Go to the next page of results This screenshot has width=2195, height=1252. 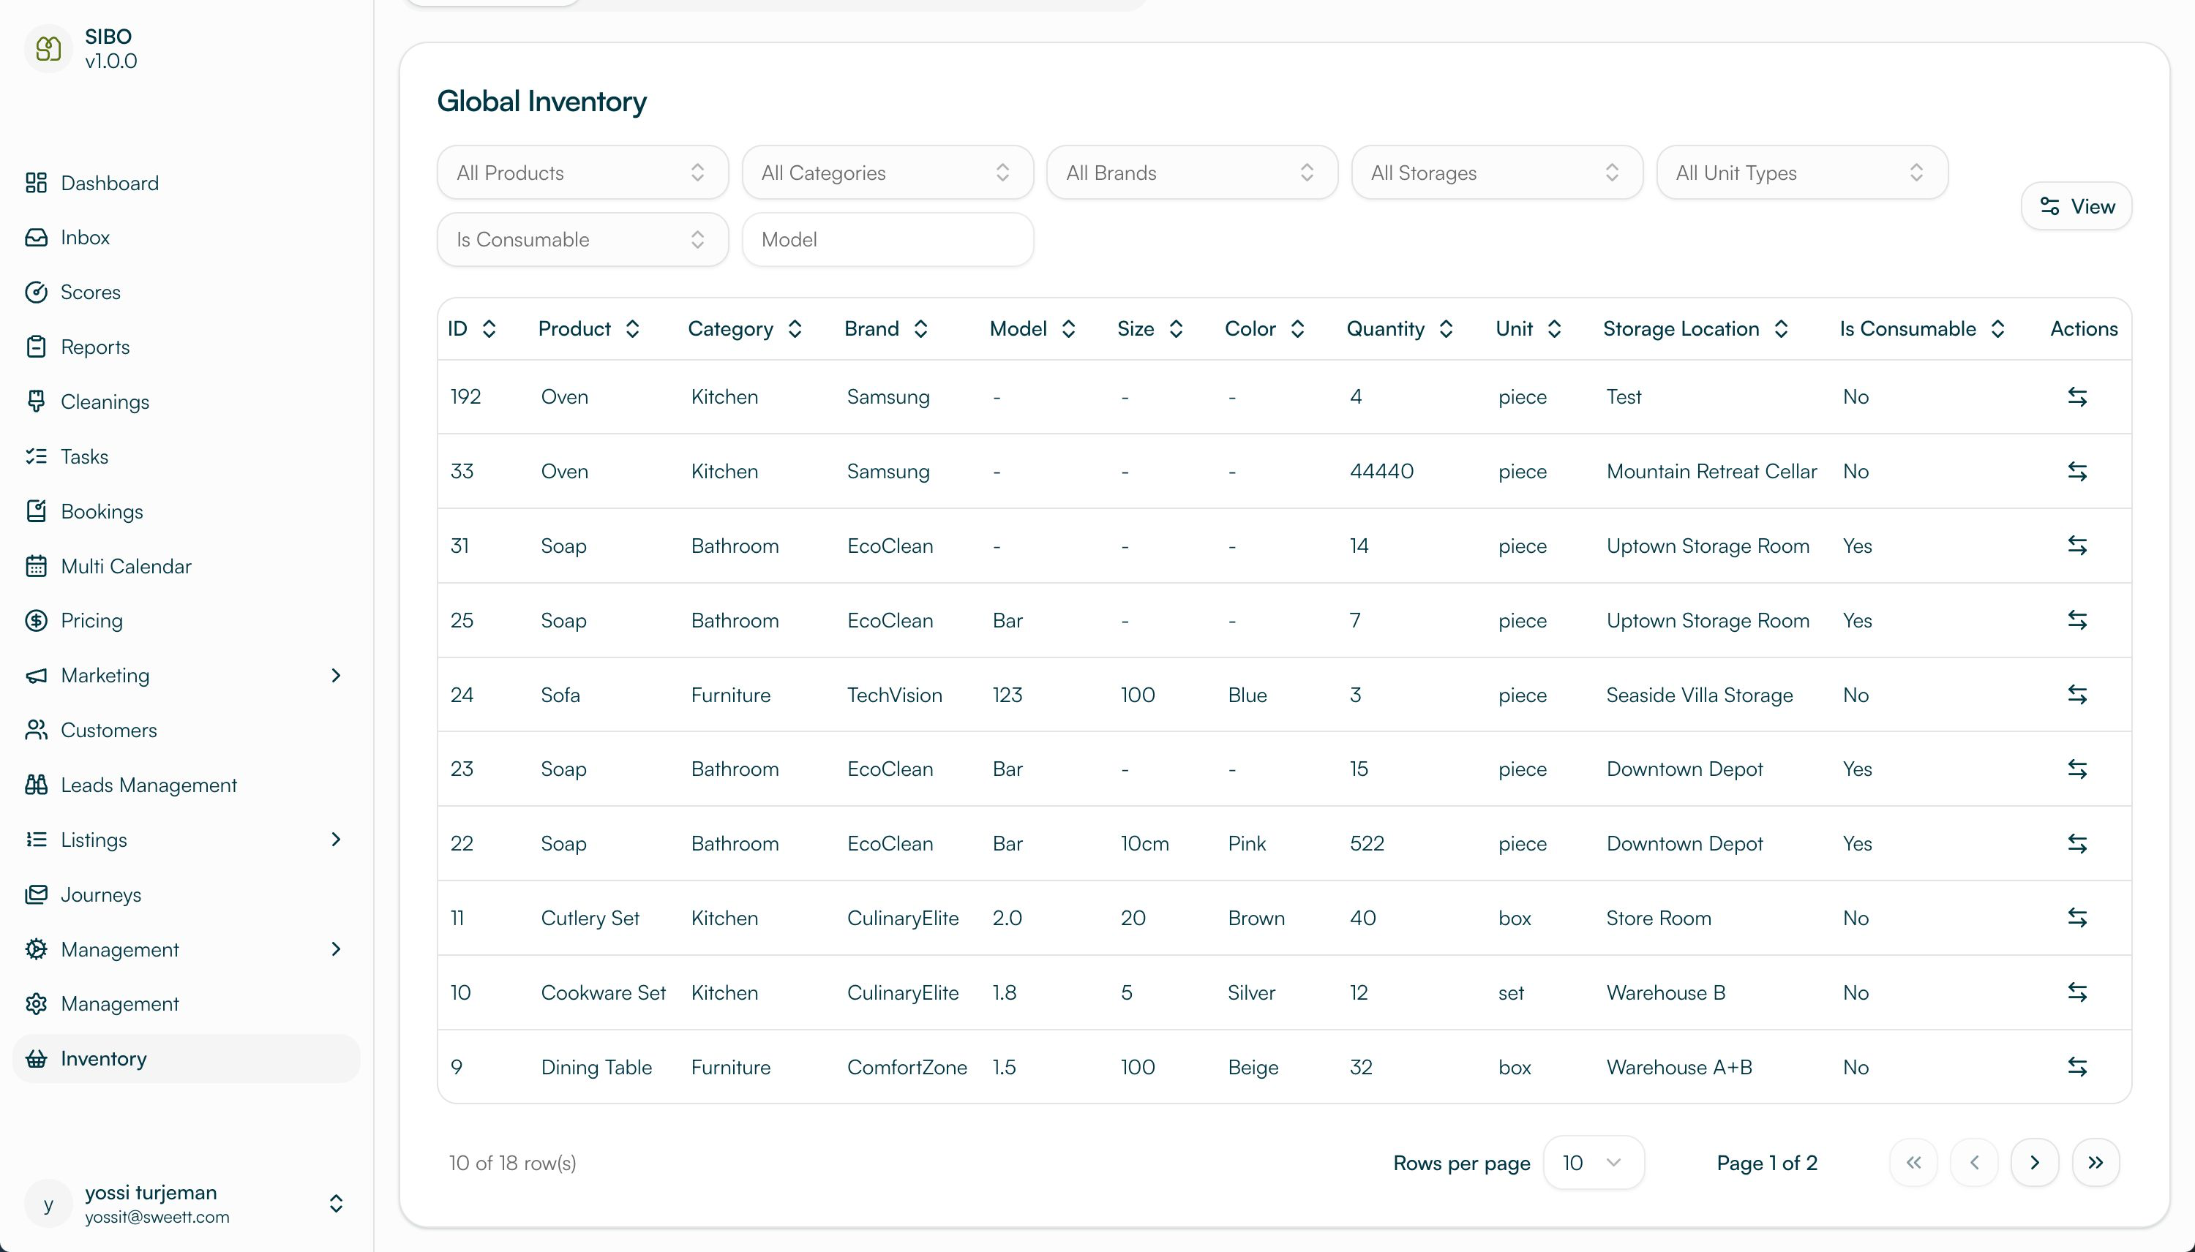click(2035, 1162)
